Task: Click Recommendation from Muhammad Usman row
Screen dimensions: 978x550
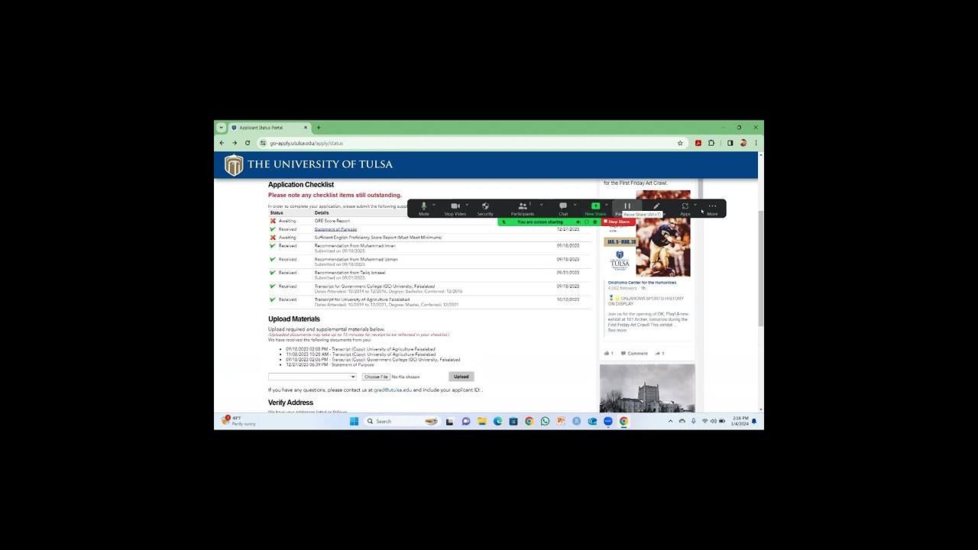Action: point(429,261)
